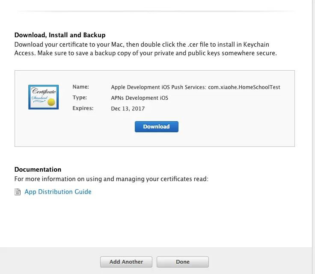Click the Certificate Standard thumbnail image
315x274 pixels.
click(43, 97)
